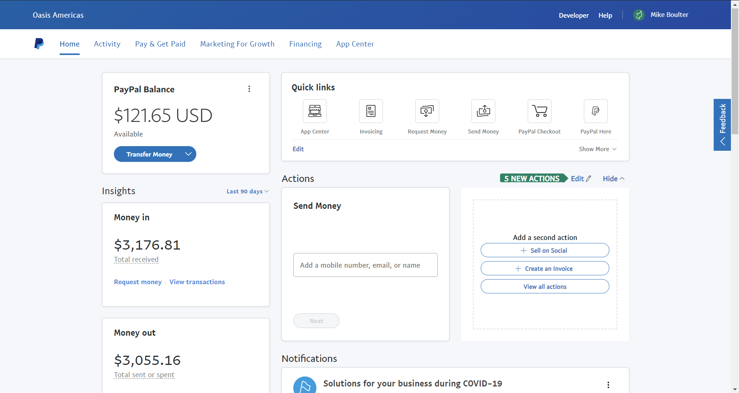The width and height of the screenshot is (739, 393).
Task: Click pencil icon next to Actions Edit
Action: click(x=589, y=178)
